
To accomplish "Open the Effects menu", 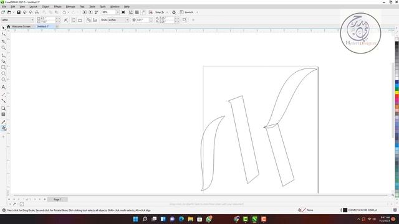I will pos(57,7).
